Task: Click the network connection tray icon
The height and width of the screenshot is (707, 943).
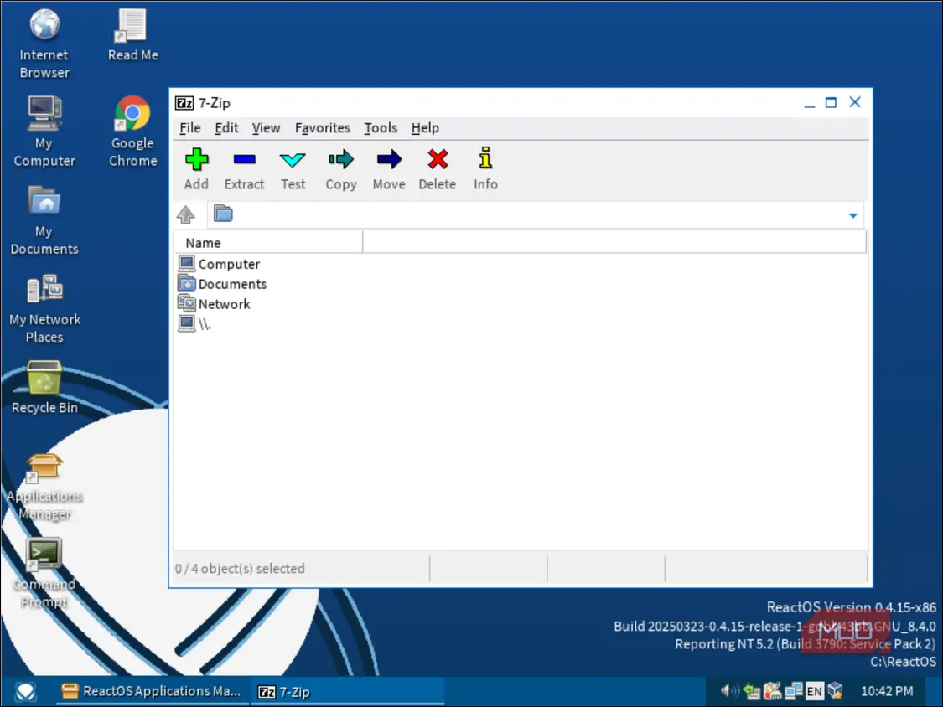Action: coord(793,691)
